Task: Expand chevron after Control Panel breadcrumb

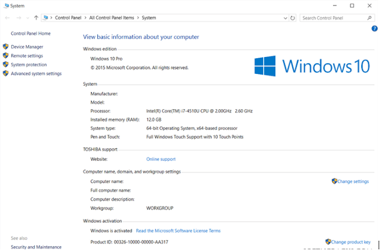Action: (x=85, y=17)
